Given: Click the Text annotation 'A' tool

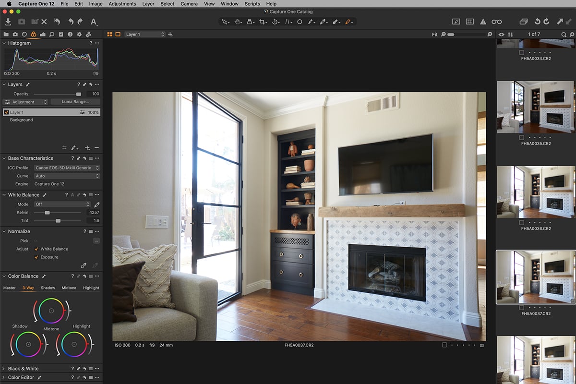Looking at the screenshot, I should click(x=94, y=22).
